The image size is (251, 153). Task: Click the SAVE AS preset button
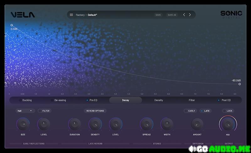(x=172, y=15)
